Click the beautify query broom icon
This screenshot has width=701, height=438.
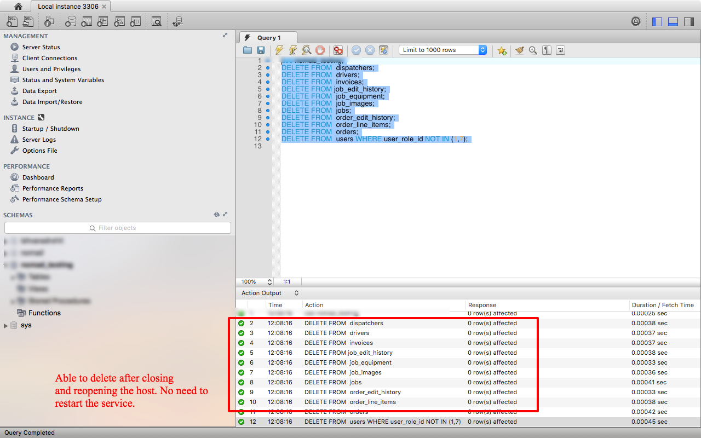[x=519, y=50]
